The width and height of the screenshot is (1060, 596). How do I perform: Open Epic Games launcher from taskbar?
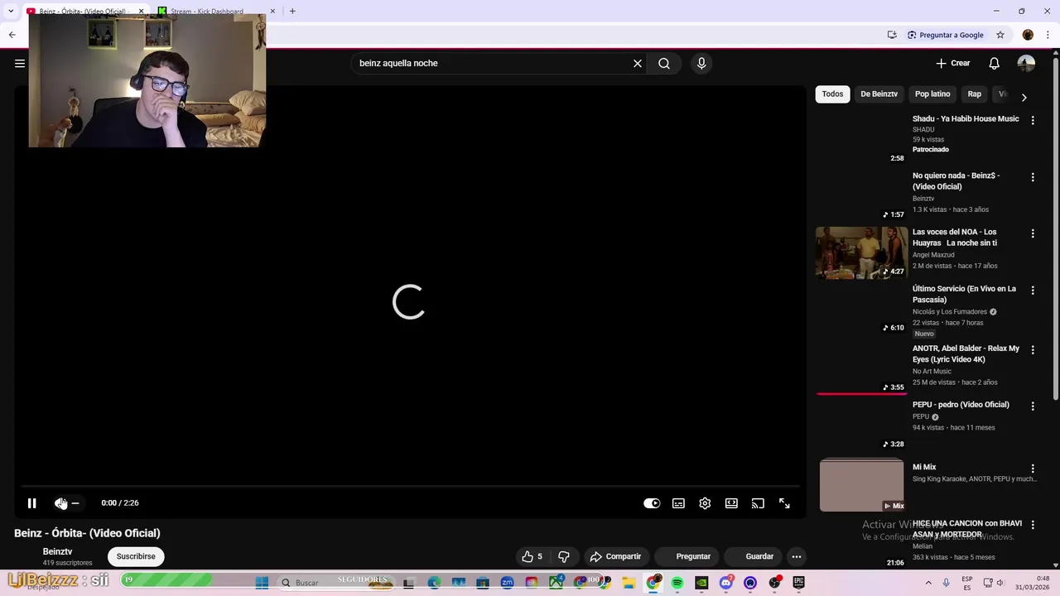coord(798,583)
